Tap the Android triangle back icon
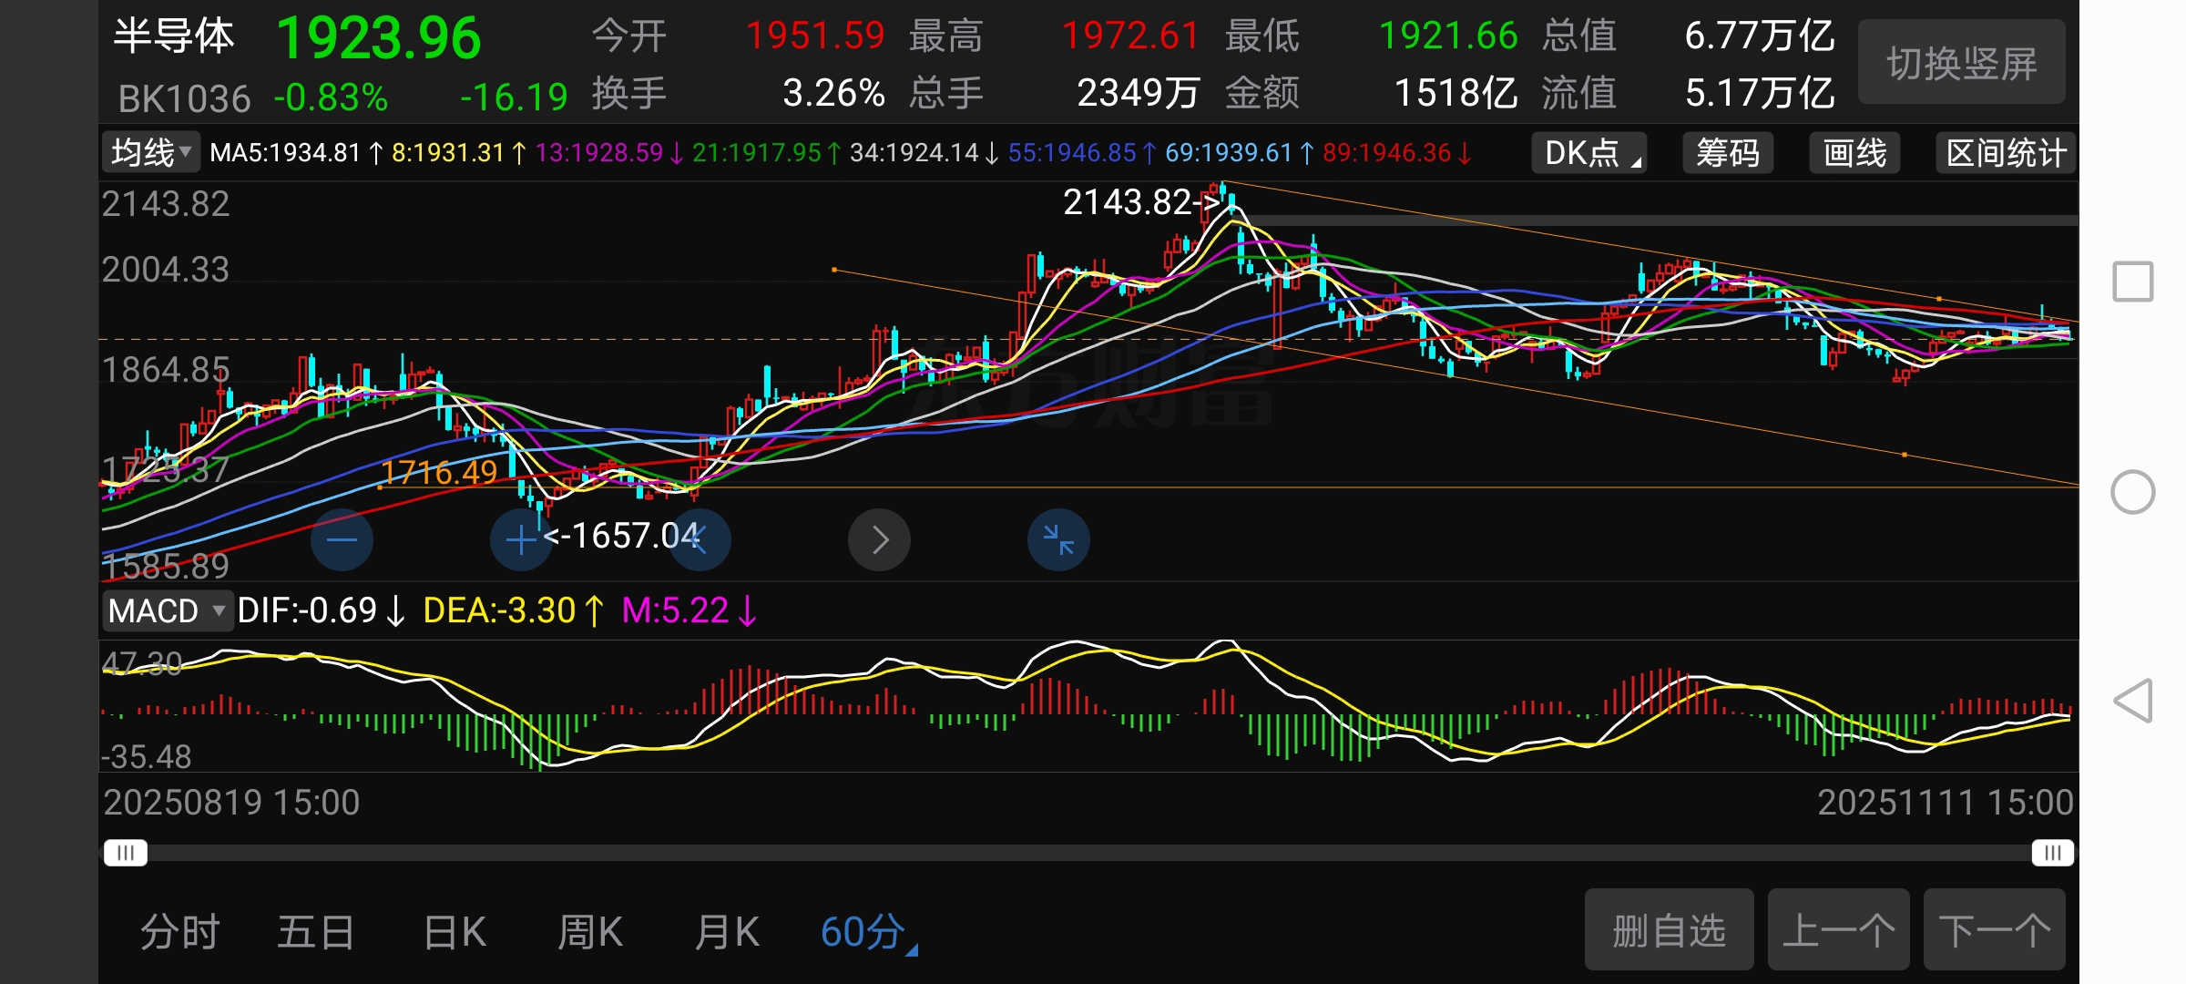Screen dimensions: 2186x984 (2132, 701)
